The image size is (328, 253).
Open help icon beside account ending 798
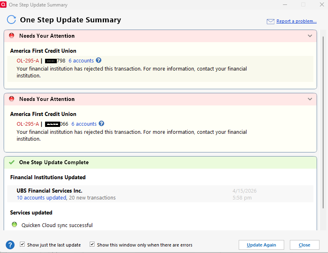tap(99, 60)
